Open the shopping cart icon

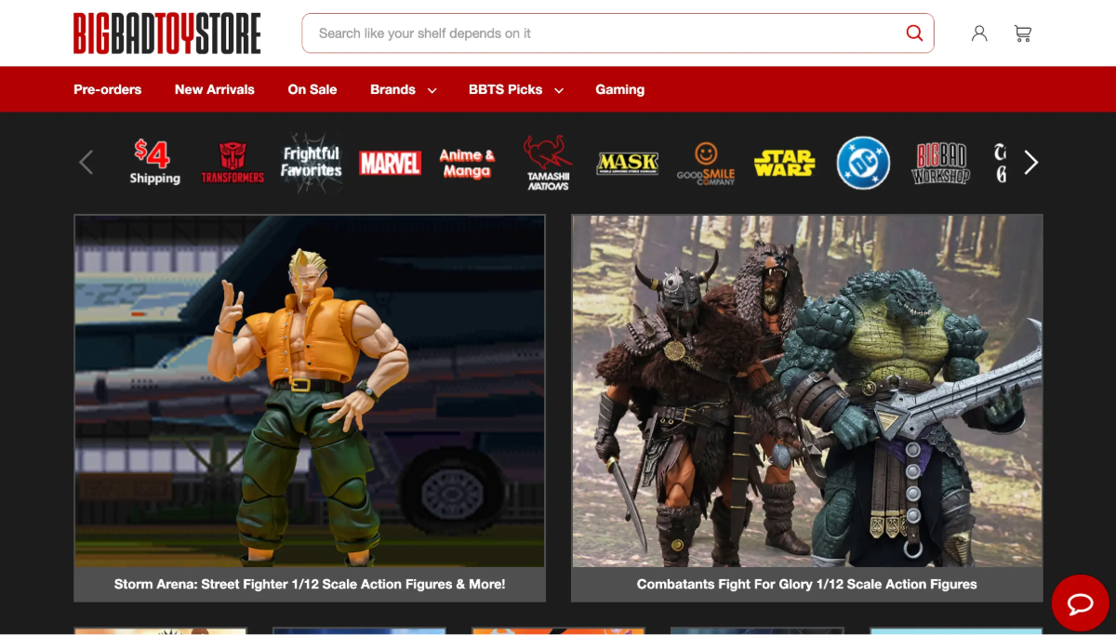[1023, 33]
